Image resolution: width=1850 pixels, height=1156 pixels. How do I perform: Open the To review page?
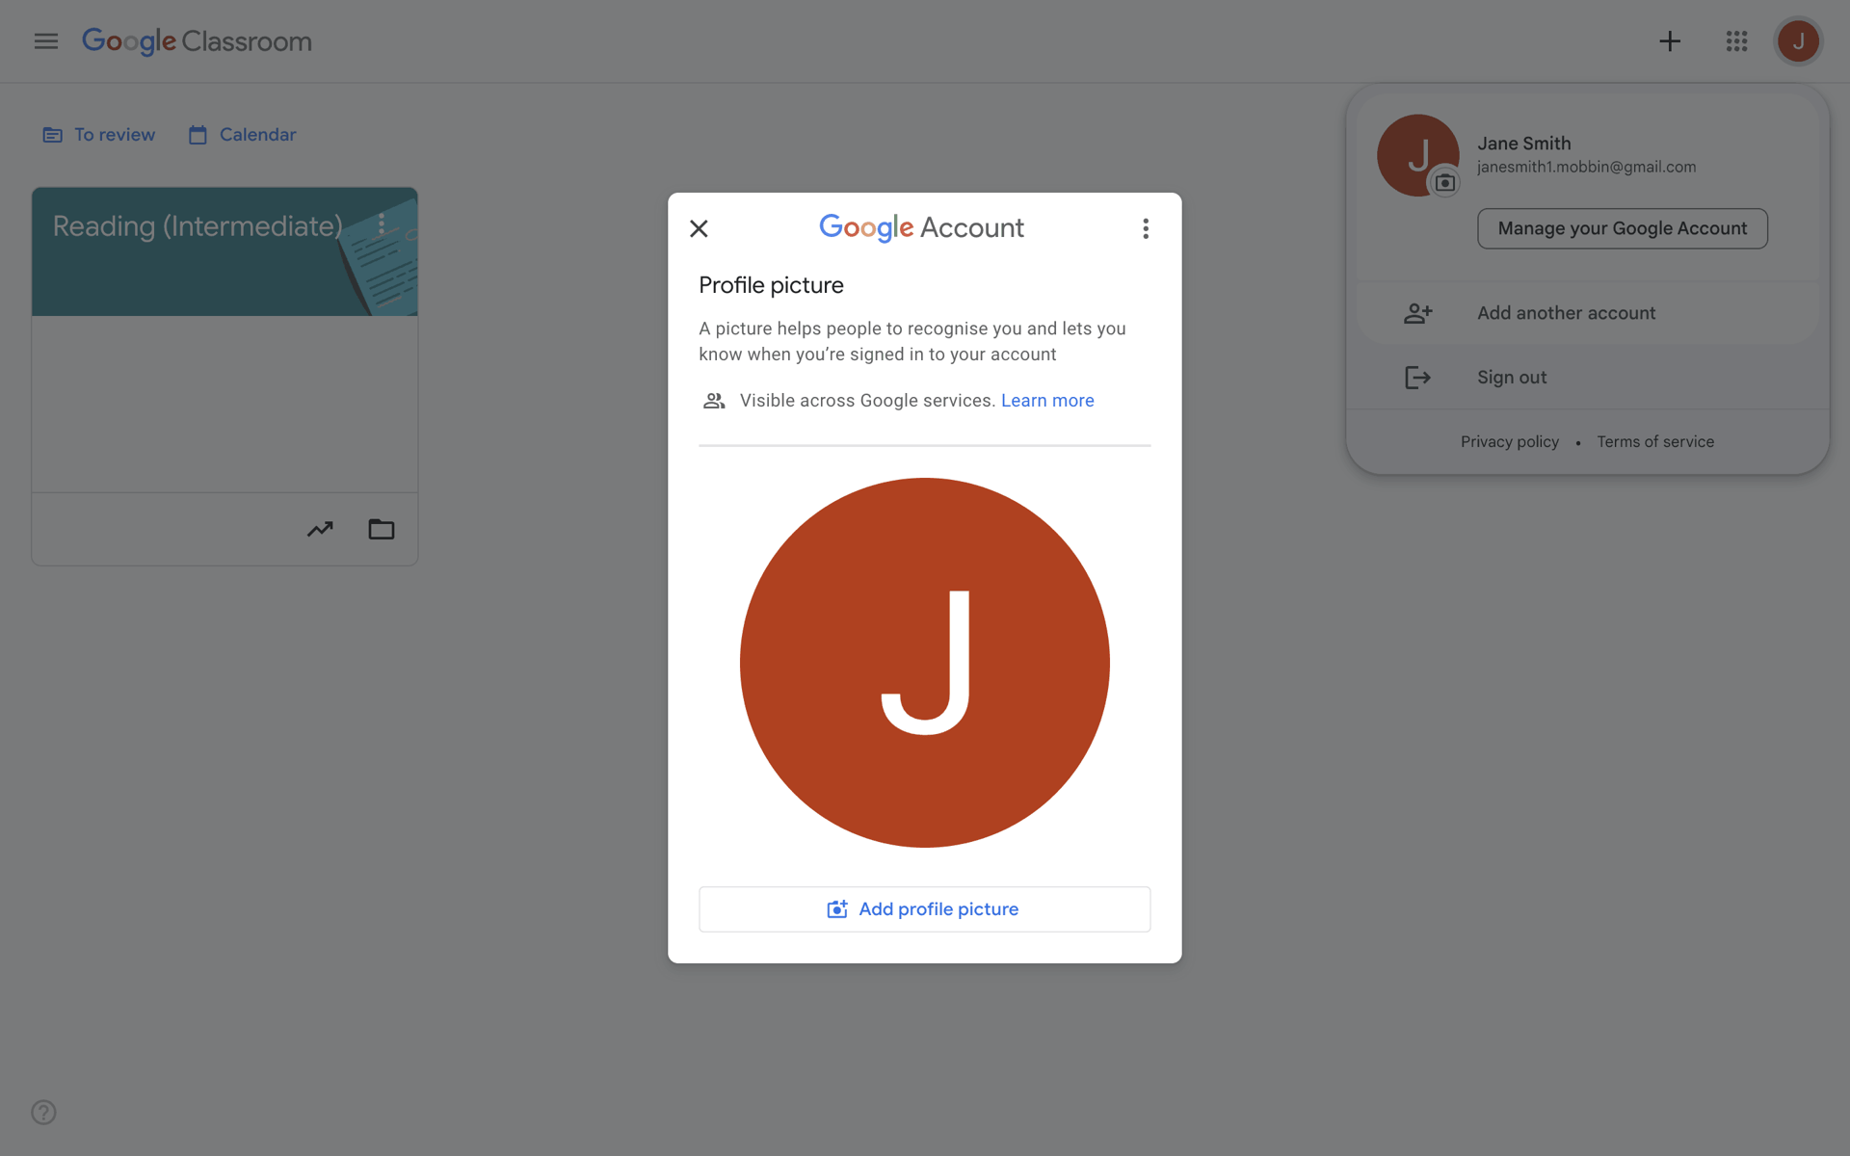point(99,135)
